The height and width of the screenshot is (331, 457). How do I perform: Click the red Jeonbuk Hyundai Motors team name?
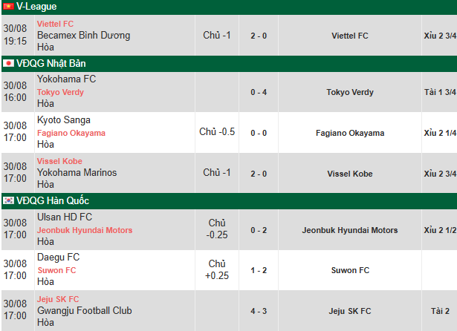coord(84,230)
